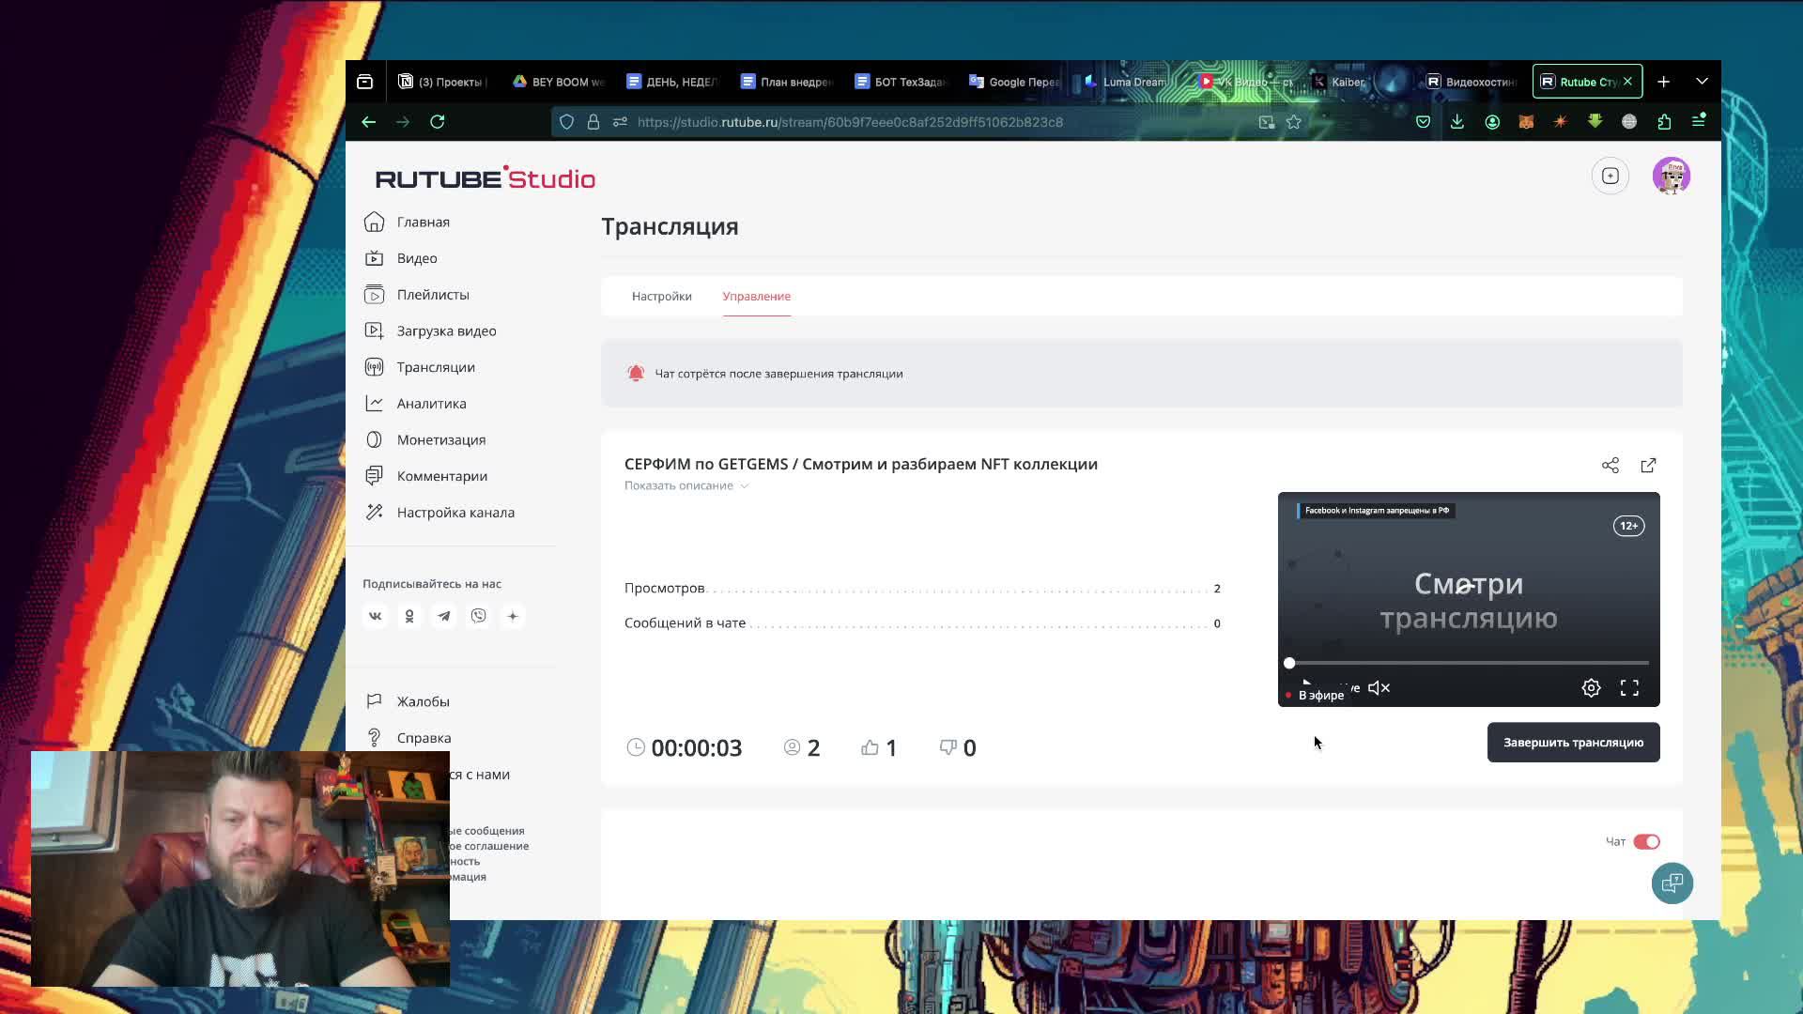
Task: Click the player progress slider handle
Action: pos(1289,663)
